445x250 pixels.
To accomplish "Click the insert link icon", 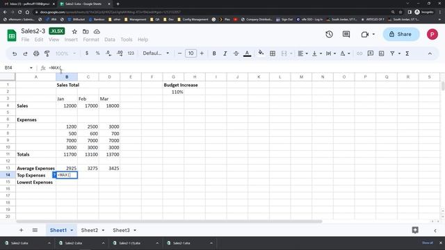I will point(359,53).
